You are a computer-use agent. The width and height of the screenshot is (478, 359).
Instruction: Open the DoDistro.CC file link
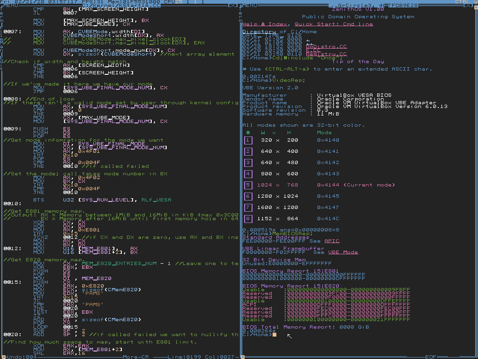pyautogui.click(x=326, y=46)
